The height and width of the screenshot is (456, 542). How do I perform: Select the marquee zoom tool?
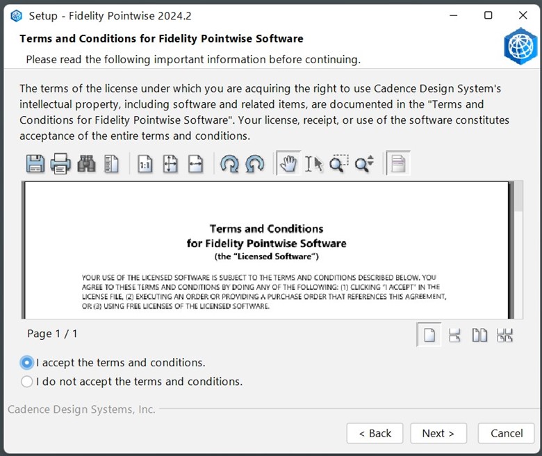pyautogui.click(x=339, y=163)
